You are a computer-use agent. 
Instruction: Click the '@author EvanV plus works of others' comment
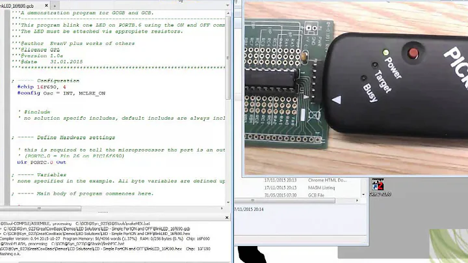[73, 44]
